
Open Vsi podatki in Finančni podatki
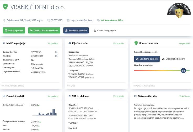point(53,96)
